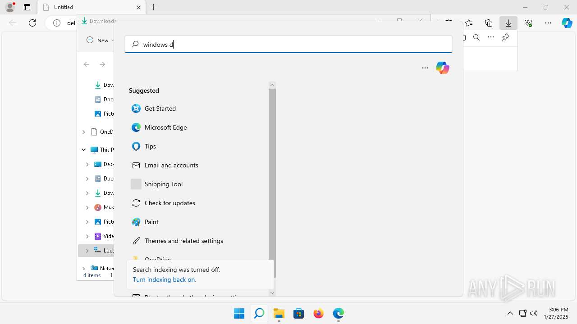Click the suggested results scrollbar down arrow
Image resolution: width=577 pixels, height=324 pixels.
[x=272, y=293]
